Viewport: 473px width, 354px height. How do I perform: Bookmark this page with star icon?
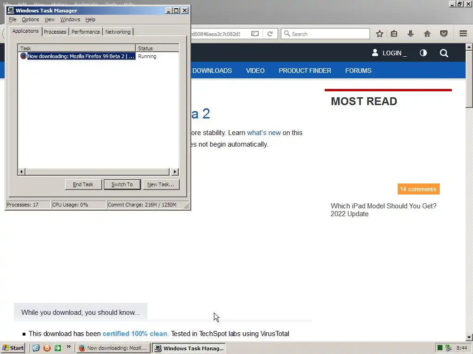[x=380, y=34]
